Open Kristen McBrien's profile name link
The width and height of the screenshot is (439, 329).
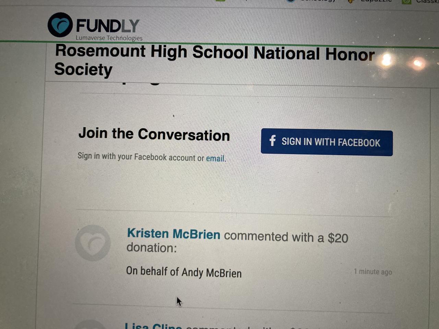coord(174,234)
